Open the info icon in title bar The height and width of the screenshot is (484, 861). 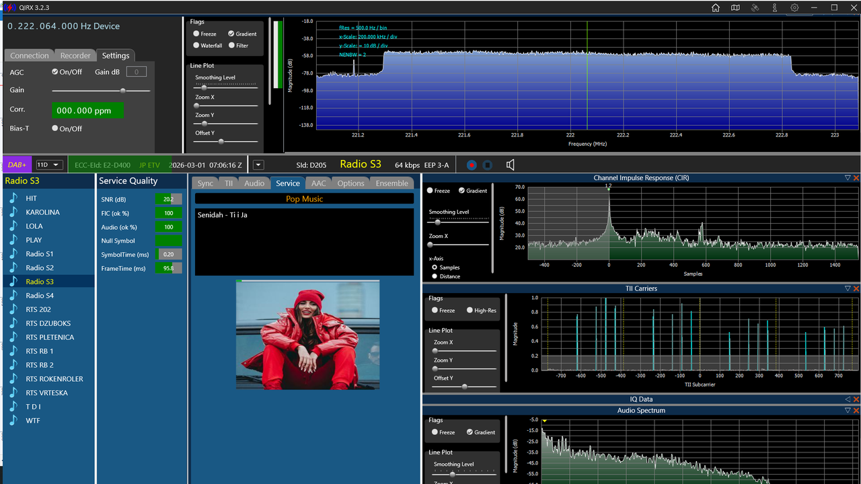(x=775, y=8)
